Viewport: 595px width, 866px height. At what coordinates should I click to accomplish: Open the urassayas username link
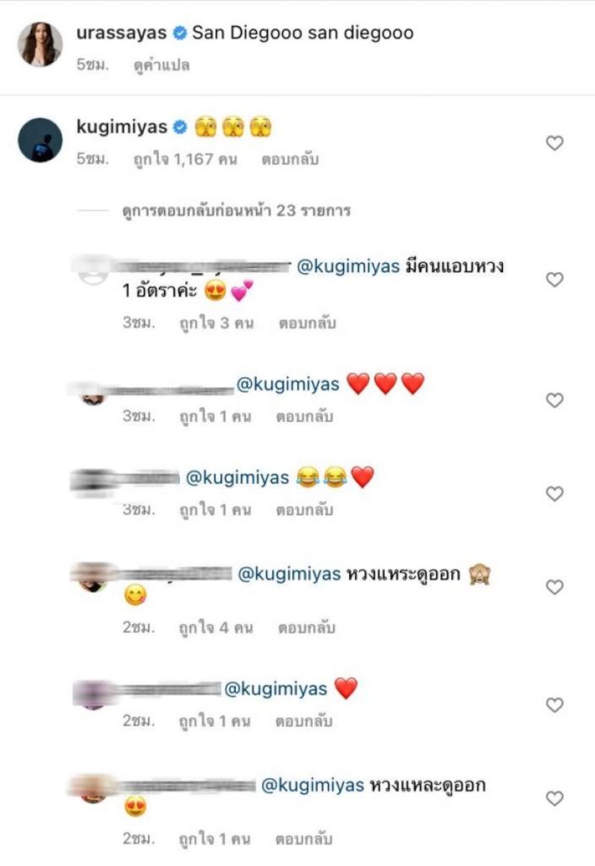[122, 33]
